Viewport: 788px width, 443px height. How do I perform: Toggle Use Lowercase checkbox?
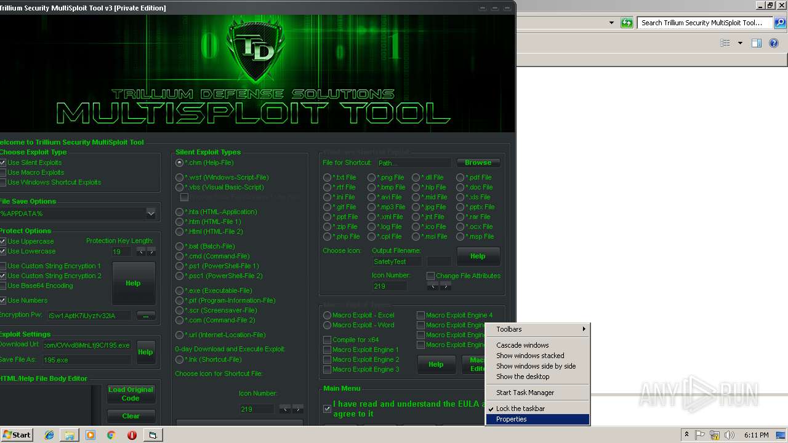tap(2, 251)
